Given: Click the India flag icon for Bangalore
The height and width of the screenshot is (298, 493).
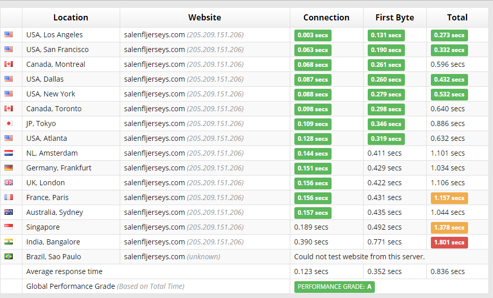Looking at the screenshot, I should 9,241.
